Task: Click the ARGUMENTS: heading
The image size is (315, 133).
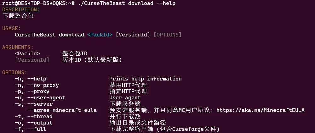Action: (18, 47)
